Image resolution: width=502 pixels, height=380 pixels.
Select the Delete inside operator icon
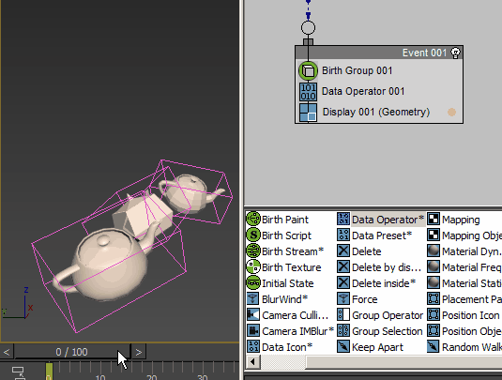[343, 283]
